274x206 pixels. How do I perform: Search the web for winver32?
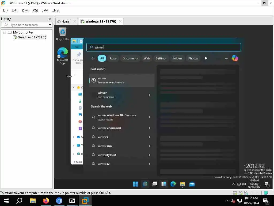122,164
